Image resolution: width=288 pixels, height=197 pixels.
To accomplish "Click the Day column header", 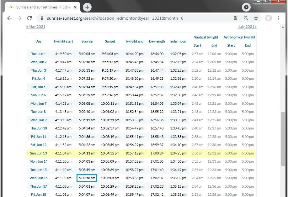I will [x=38, y=41].
